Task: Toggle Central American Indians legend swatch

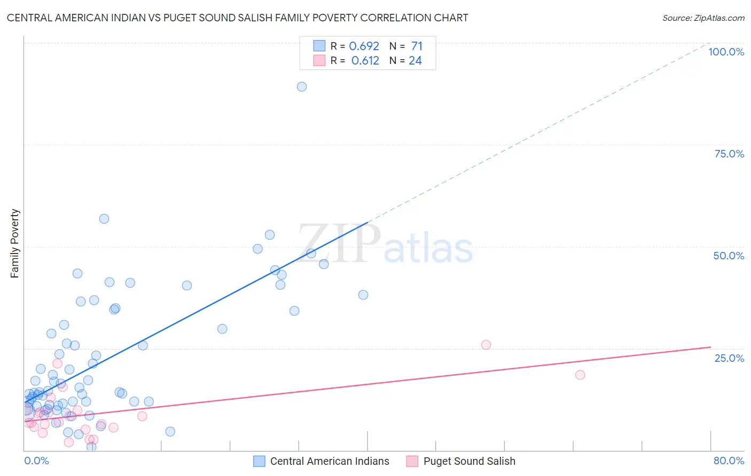Action: click(259, 461)
